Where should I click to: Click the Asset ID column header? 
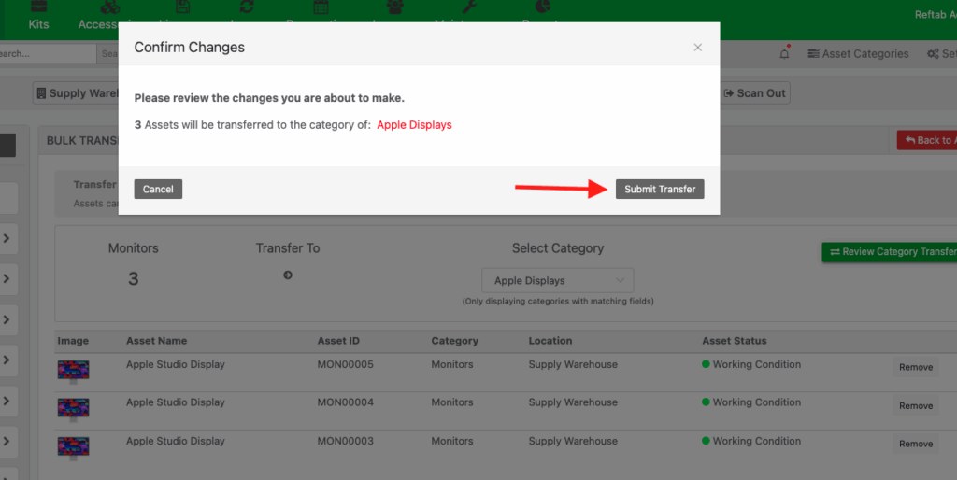click(x=338, y=341)
